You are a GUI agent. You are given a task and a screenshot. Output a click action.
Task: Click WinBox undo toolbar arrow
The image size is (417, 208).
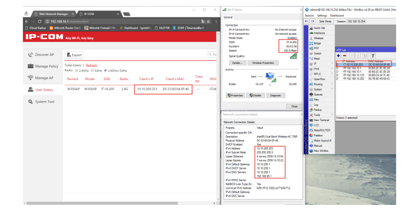click(306, 21)
